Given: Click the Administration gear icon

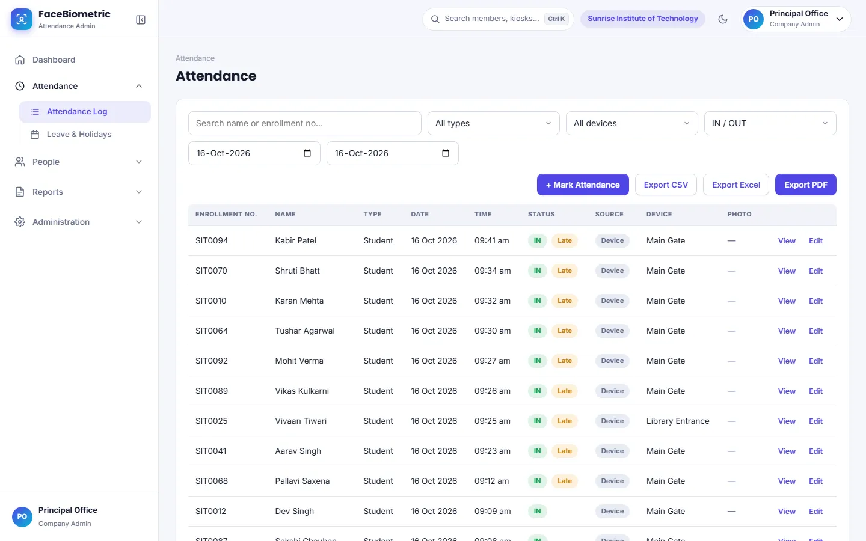Looking at the screenshot, I should coord(20,222).
